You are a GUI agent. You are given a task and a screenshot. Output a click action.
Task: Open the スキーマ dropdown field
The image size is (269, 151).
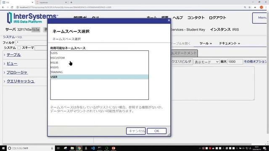(x=41, y=48)
